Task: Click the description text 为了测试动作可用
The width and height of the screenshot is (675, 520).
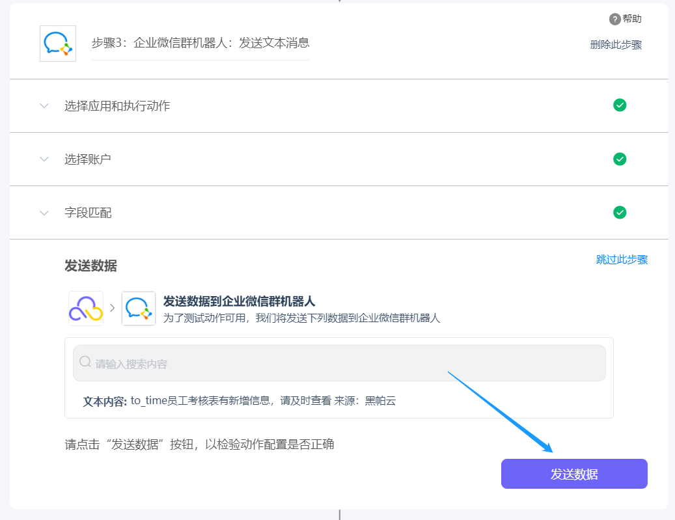Action: 302,318
